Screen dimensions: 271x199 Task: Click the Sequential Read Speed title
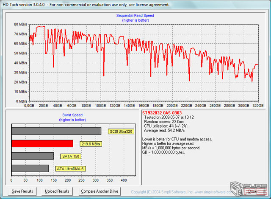point(135,16)
